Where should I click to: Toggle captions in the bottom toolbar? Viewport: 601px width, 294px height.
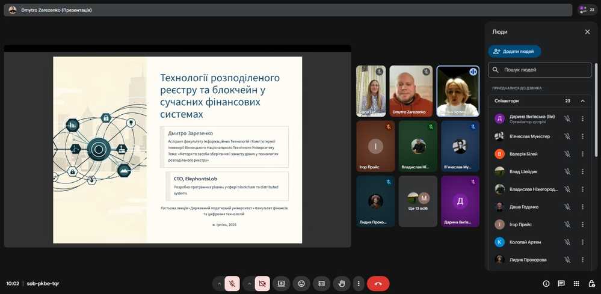[321, 283]
